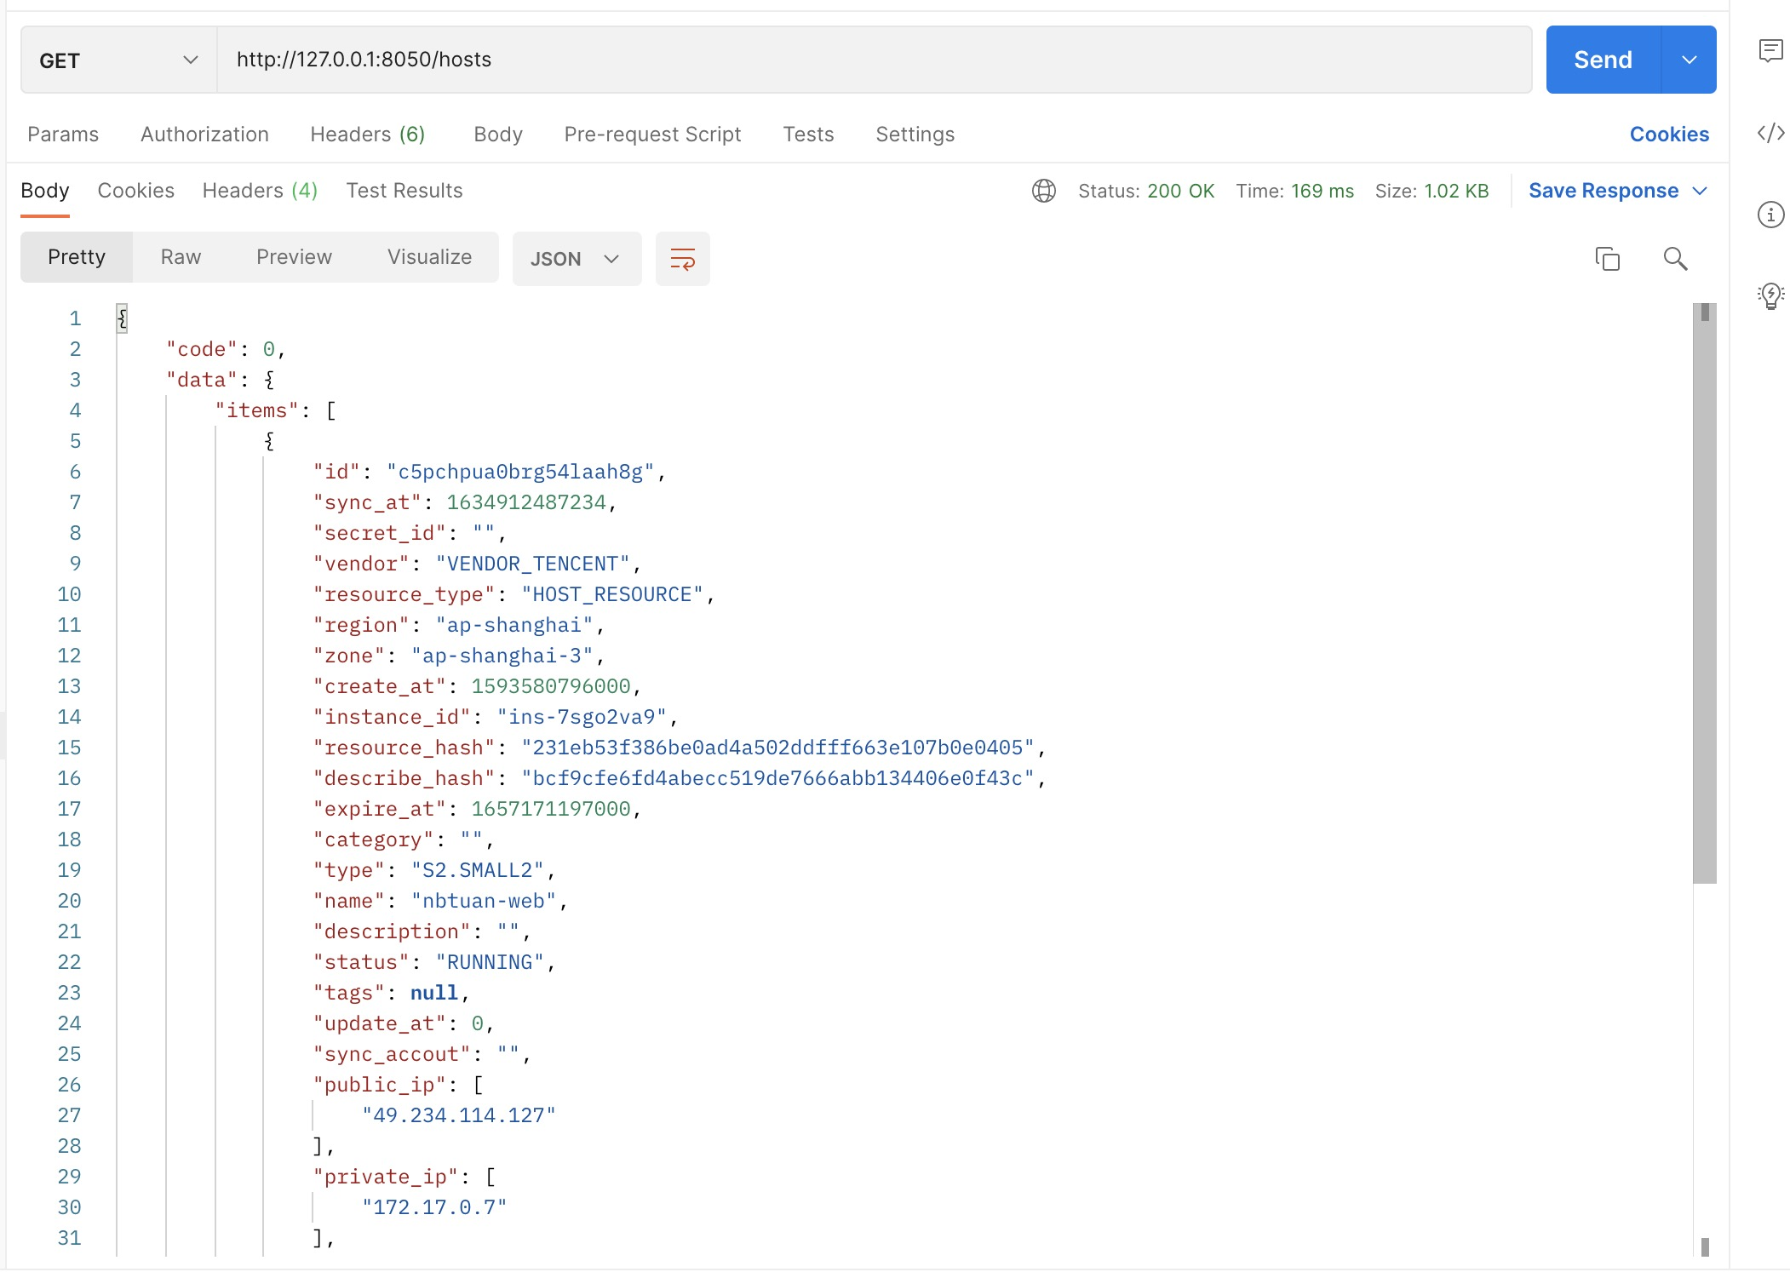Viewport: 1790px width, 1272px height.
Task: Click the Status 200 OK text
Action: click(x=1146, y=191)
